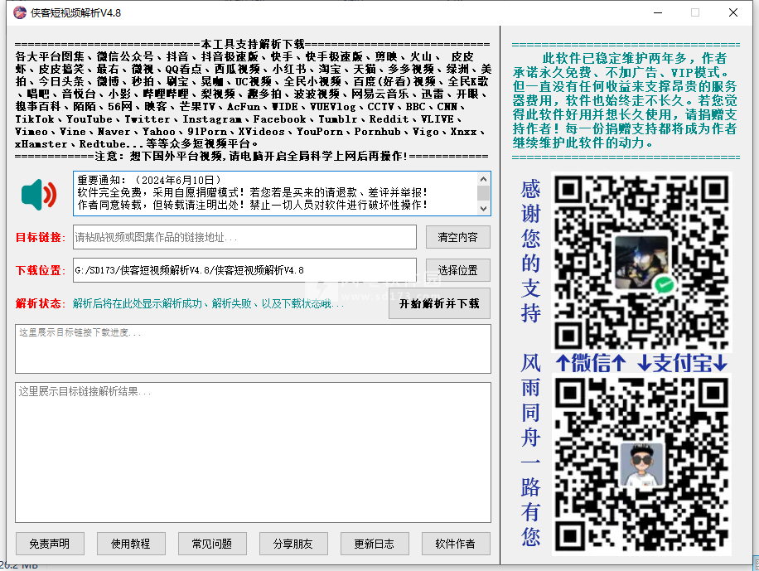
Task: Open the 免责声明 disclaimer button
Action: pyautogui.click(x=50, y=544)
